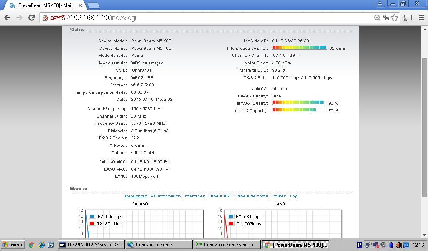Image resolution: width=428 pixels, height=251 pixels.
Task: Open the Tabela ARP link
Action: (x=220, y=196)
